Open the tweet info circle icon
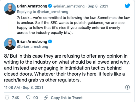Image resolution: width=135 pixels, height=102 pixels. pyautogui.click(x=127, y=87)
